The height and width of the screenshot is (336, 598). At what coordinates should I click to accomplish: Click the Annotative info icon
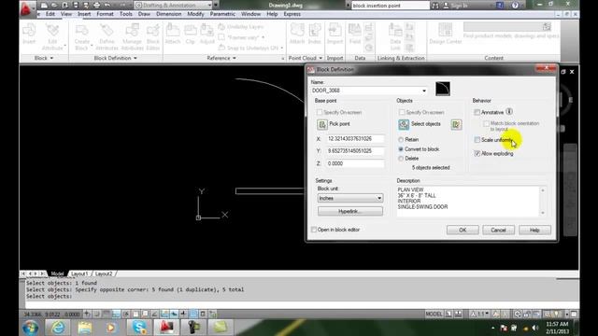pos(509,112)
